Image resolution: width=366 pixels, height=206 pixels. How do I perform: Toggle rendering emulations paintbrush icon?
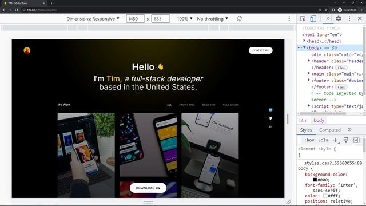tap(346, 140)
